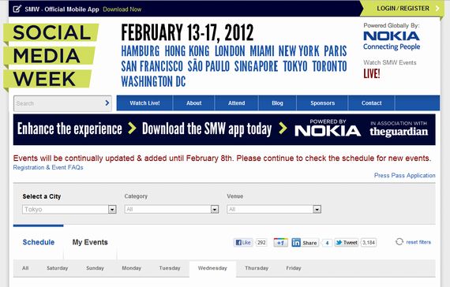The height and width of the screenshot is (287, 450).
Task: Click the LOGIN / REGISTER button
Action: coord(403,9)
